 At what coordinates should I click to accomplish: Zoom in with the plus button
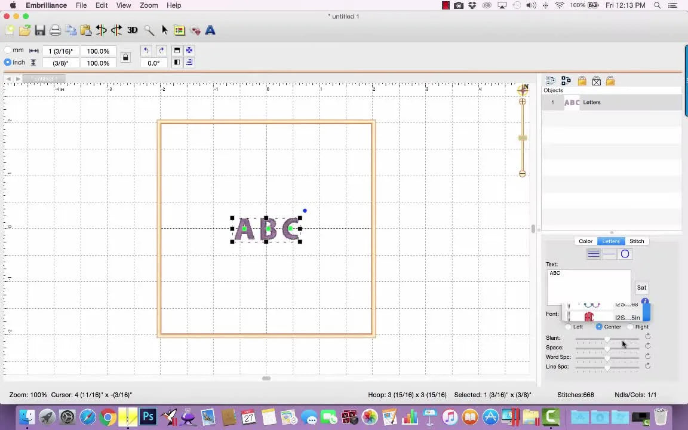522,102
